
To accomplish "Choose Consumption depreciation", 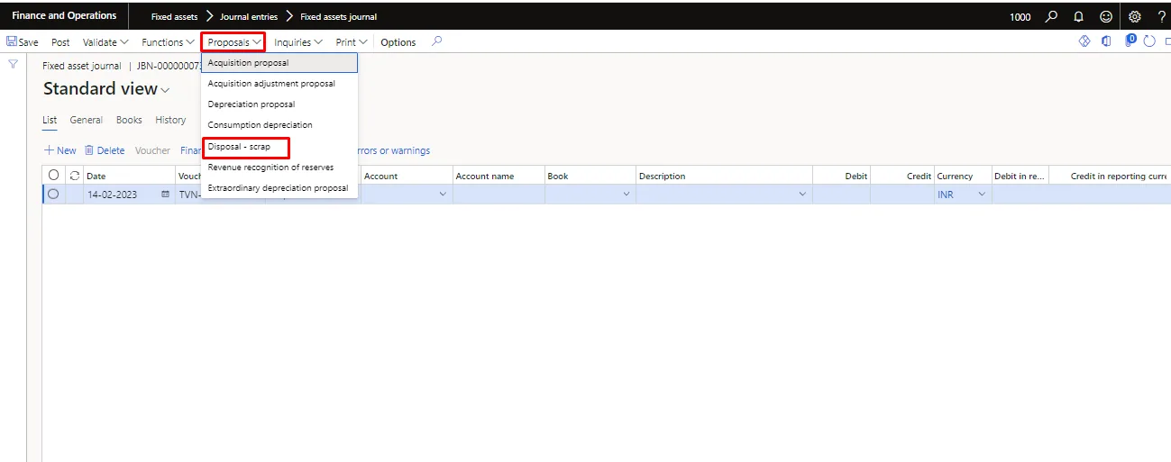I will click(279, 125).
